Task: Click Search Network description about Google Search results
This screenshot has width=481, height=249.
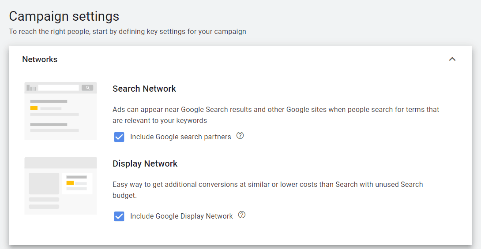Action: point(276,115)
